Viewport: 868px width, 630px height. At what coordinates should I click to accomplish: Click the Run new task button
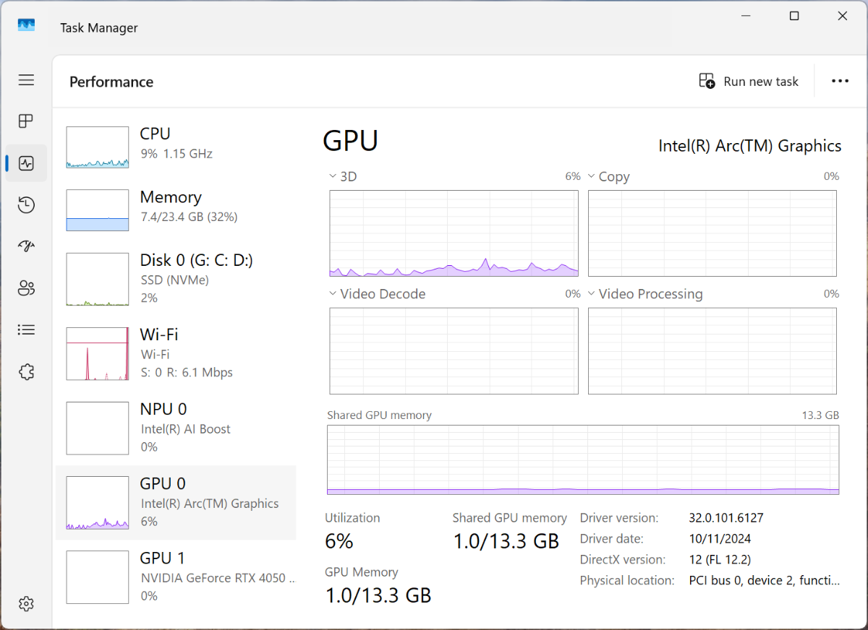[749, 82]
